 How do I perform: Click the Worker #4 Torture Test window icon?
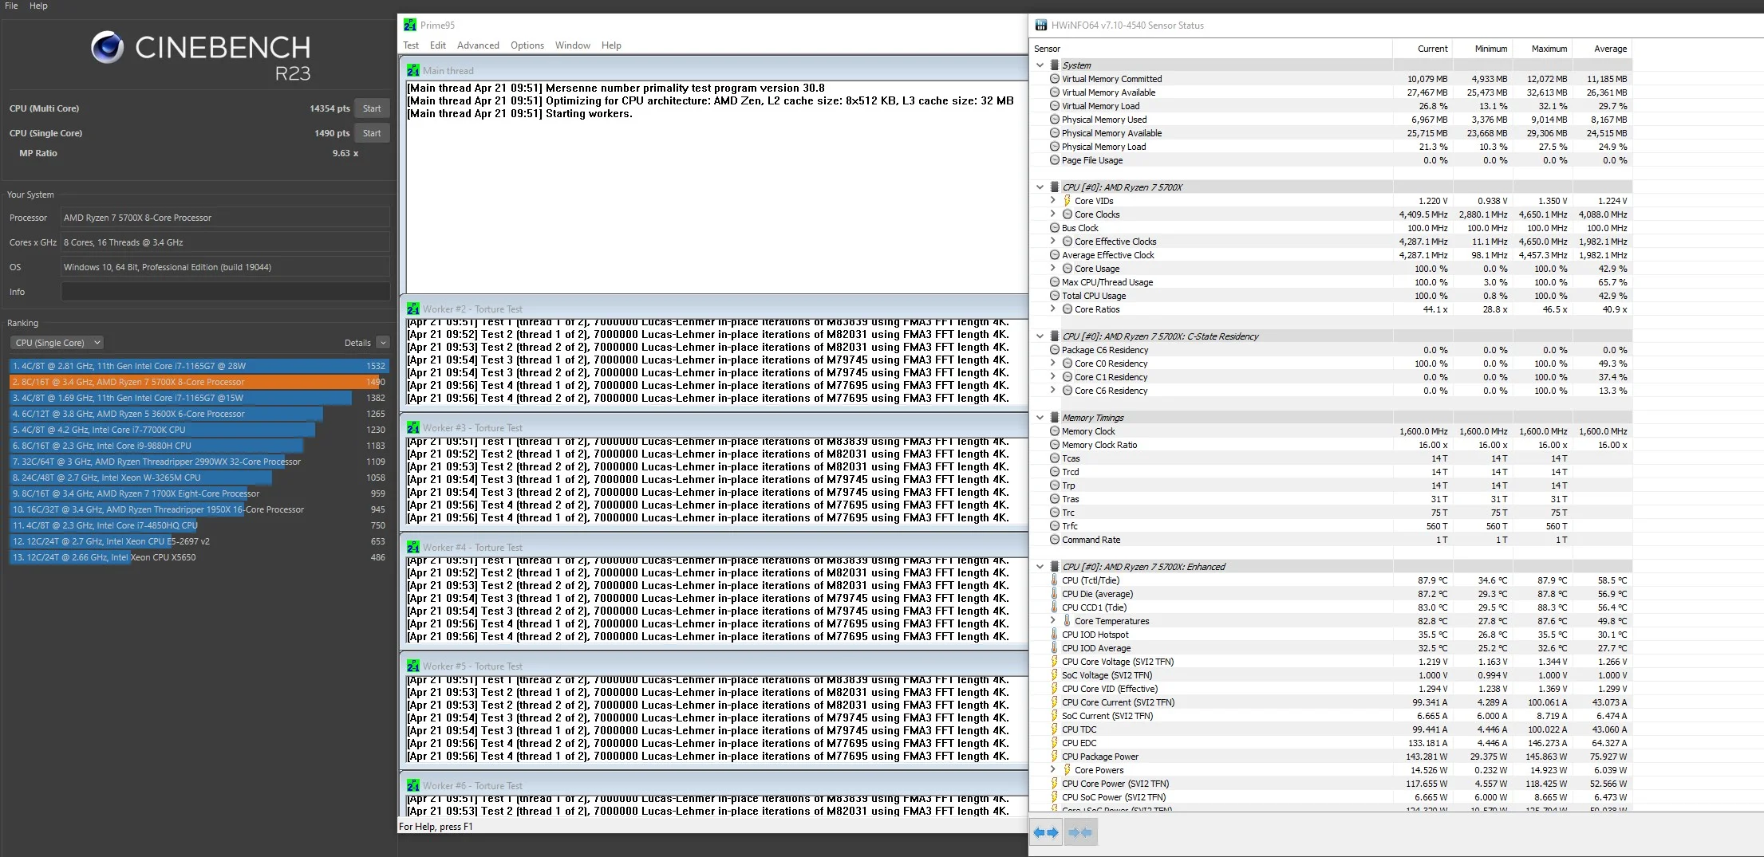tap(413, 548)
